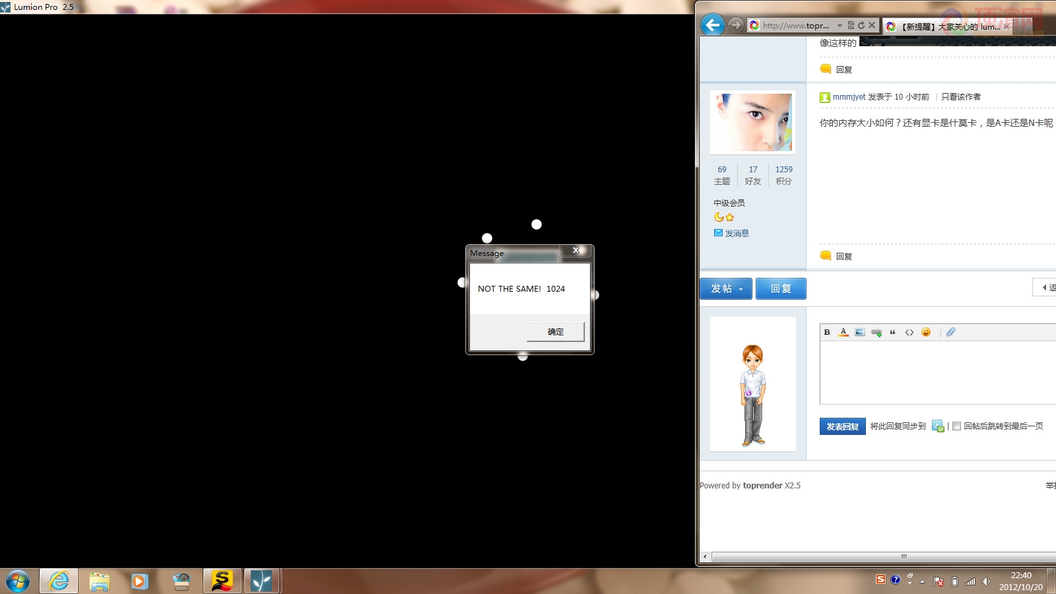Open the Windows Start menu
Image resolution: width=1056 pixels, height=594 pixels.
point(18,581)
